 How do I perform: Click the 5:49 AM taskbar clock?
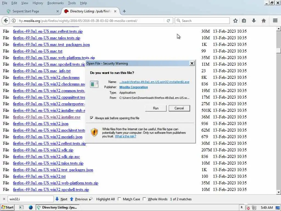click(267, 208)
